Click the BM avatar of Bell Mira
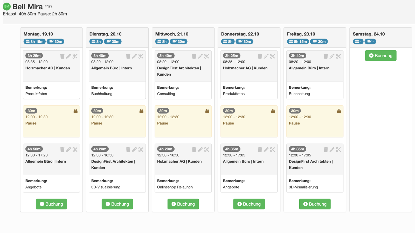 7,6
